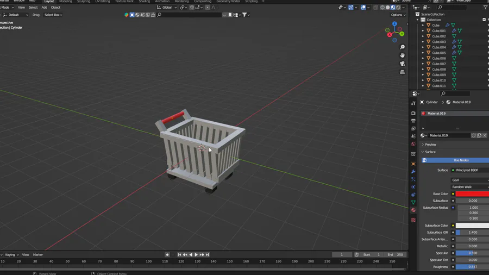The height and width of the screenshot is (275, 489).
Task: Open the Scene properties tab
Action: coord(413,136)
